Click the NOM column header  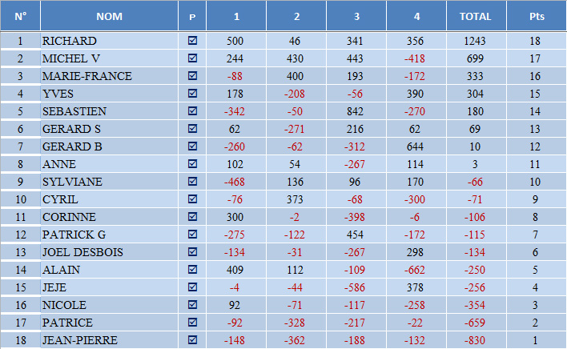coord(109,16)
